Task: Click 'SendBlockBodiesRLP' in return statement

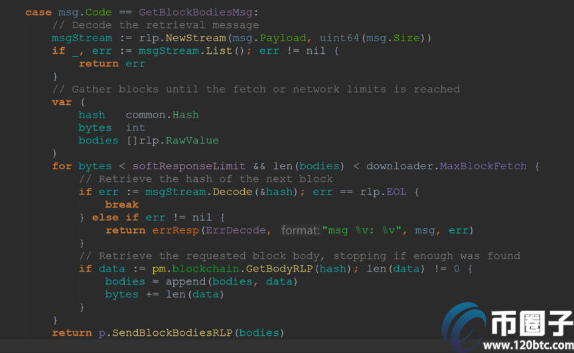Action: click(x=173, y=333)
